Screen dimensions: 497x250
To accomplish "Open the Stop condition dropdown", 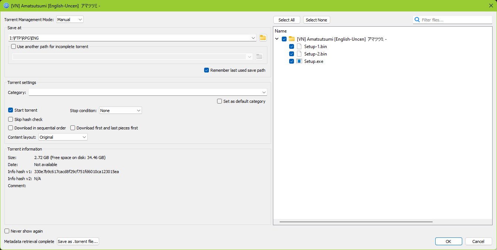I will click(121, 111).
